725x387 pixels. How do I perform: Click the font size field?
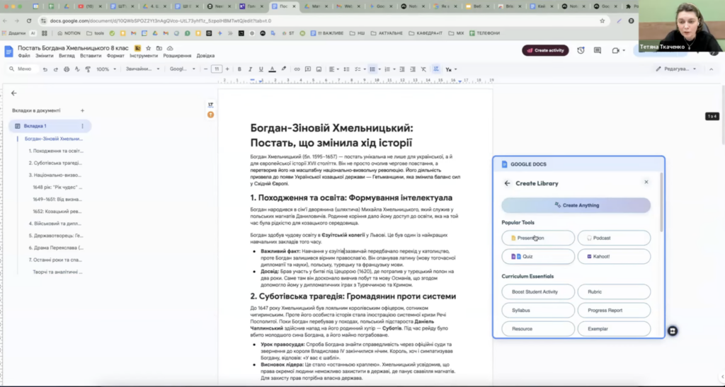tap(217, 69)
